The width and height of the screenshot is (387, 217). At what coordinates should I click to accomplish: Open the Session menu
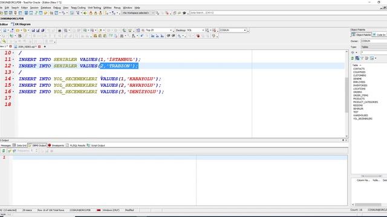coord(34,8)
